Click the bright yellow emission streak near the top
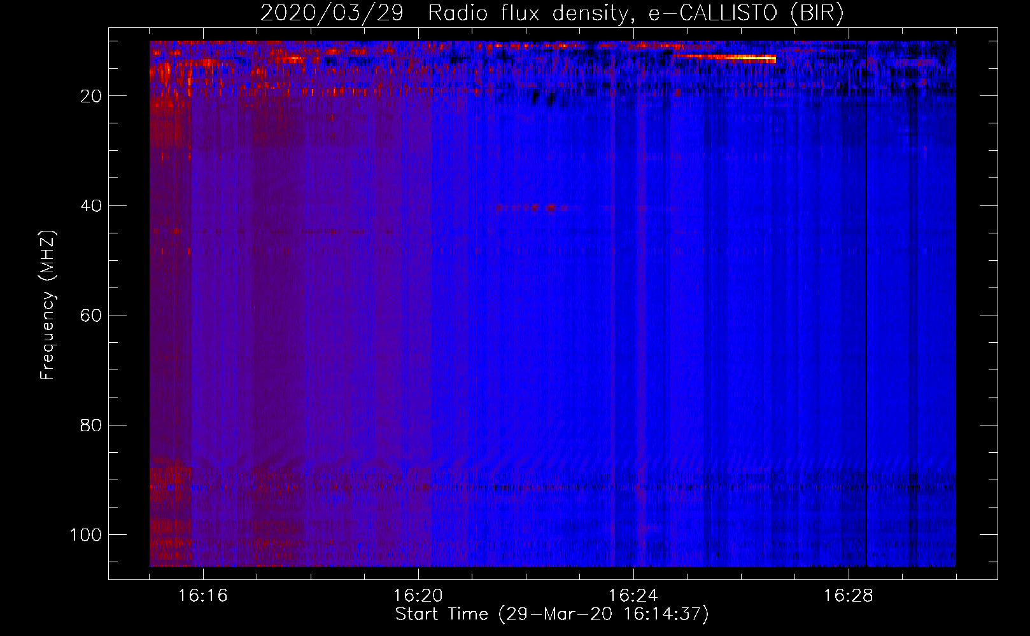Image resolution: width=1030 pixels, height=636 pixels. [725, 57]
